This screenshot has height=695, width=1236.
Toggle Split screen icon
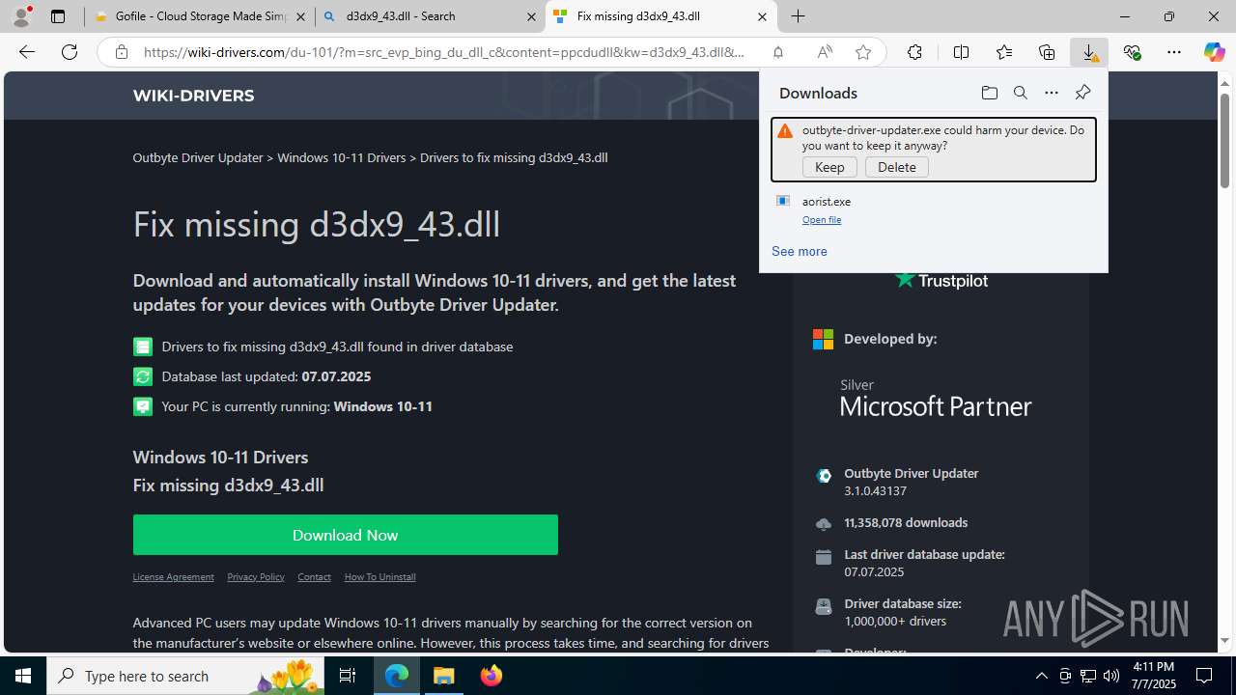pyautogui.click(x=961, y=52)
